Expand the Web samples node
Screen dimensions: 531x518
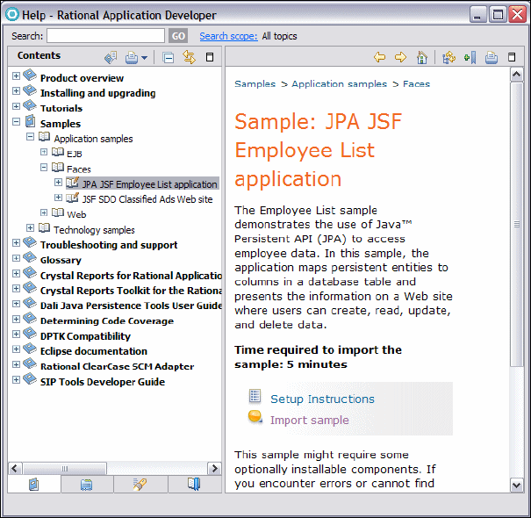(44, 212)
